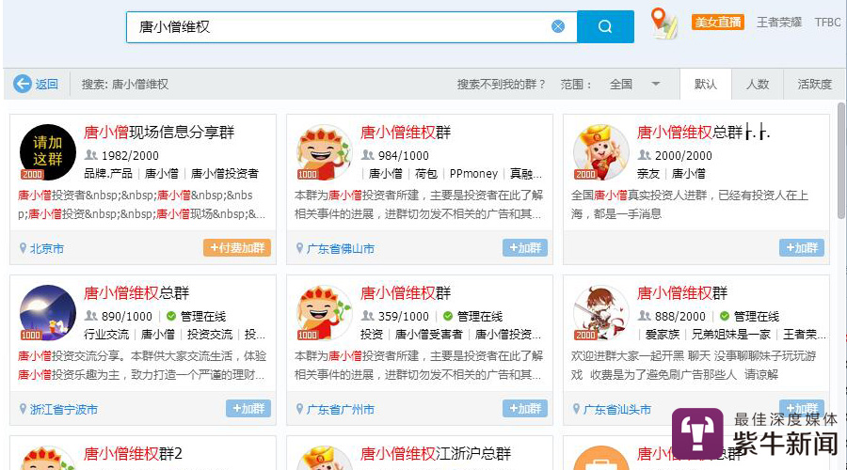This screenshot has height=470, width=847.
Task: Click member count icon beside 984/1000
Action: coord(367,155)
